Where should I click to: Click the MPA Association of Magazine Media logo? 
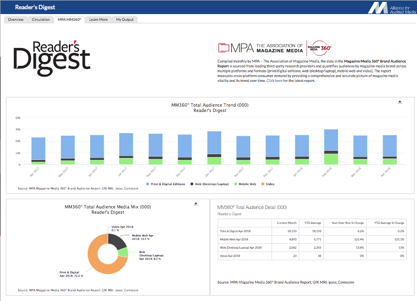pyautogui.click(x=261, y=48)
